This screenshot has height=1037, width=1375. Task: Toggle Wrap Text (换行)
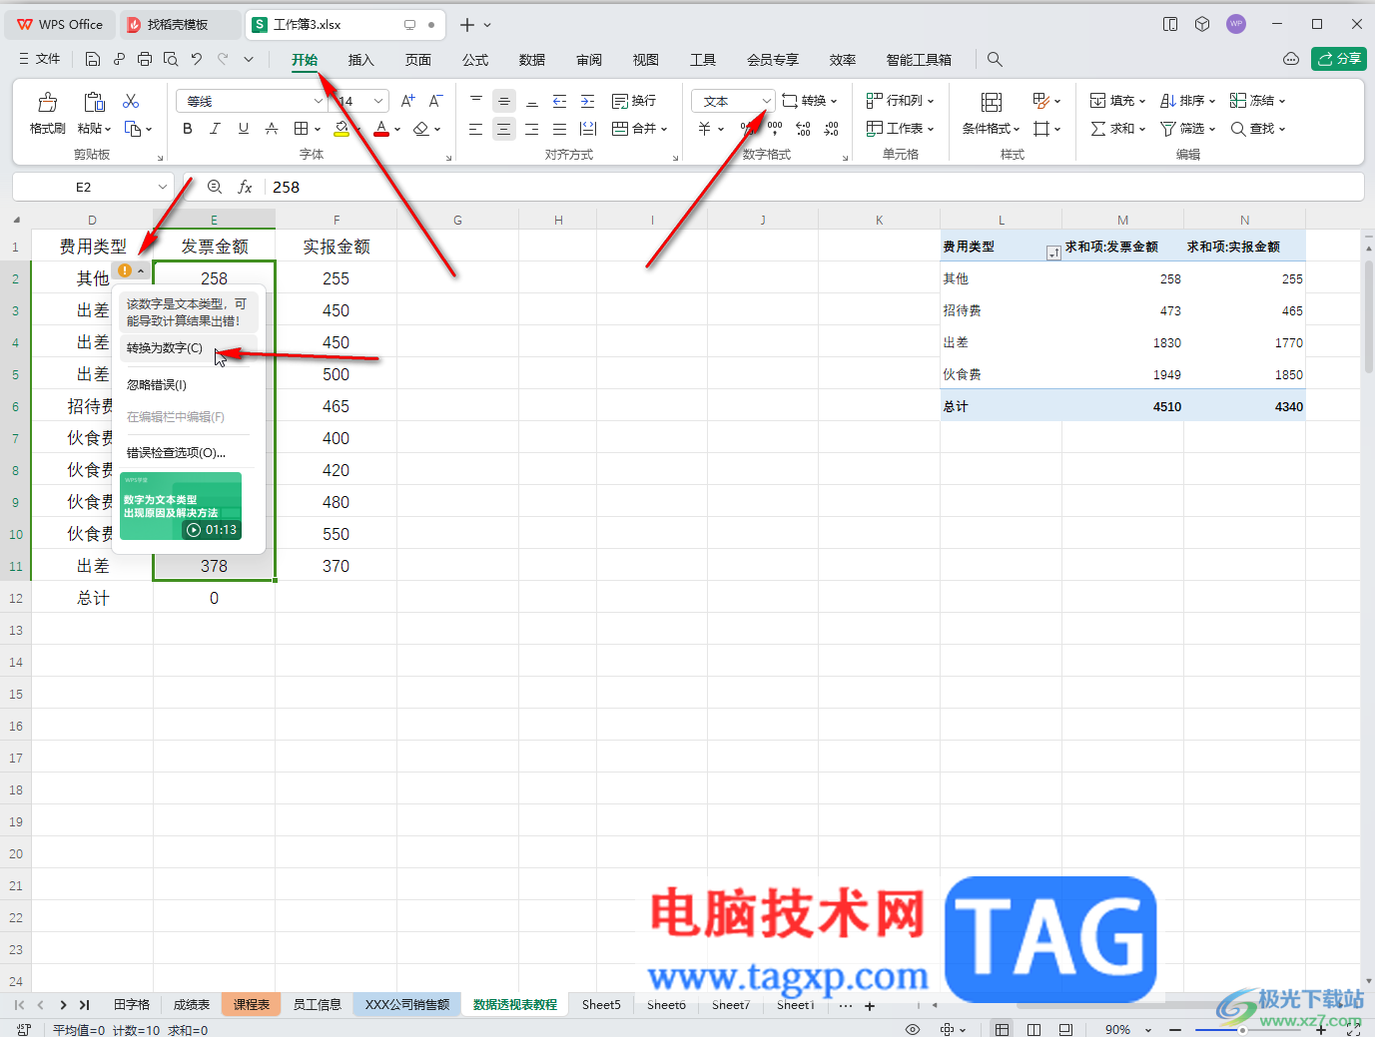pyautogui.click(x=634, y=101)
